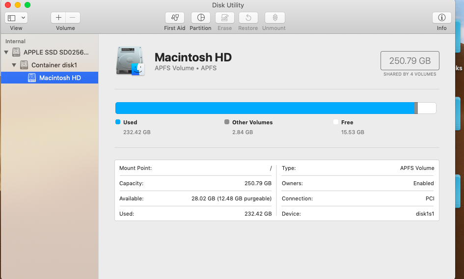Screen dimensions: 464x279
Task: Collapse the APPLE SSD SD0256 disk triangle
Action: tap(6, 53)
